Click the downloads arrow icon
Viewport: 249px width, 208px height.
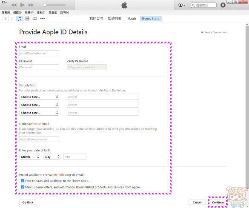click(223, 5)
